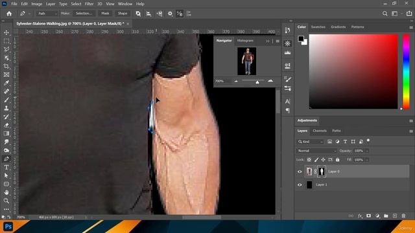The width and height of the screenshot is (415, 233).
Task: Switch to the Channels tab
Action: [x=320, y=131]
